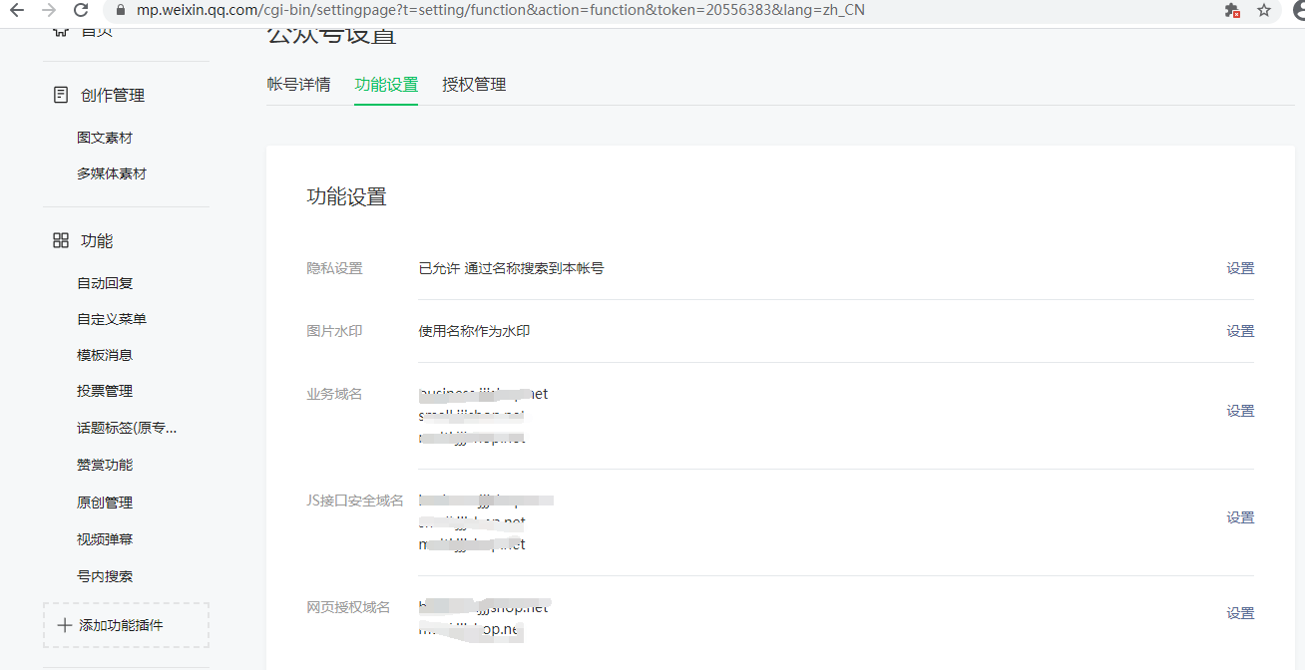This screenshot has width=1305, height=670.
Task: Click the address bar lock icon
Action: (122, 10)
